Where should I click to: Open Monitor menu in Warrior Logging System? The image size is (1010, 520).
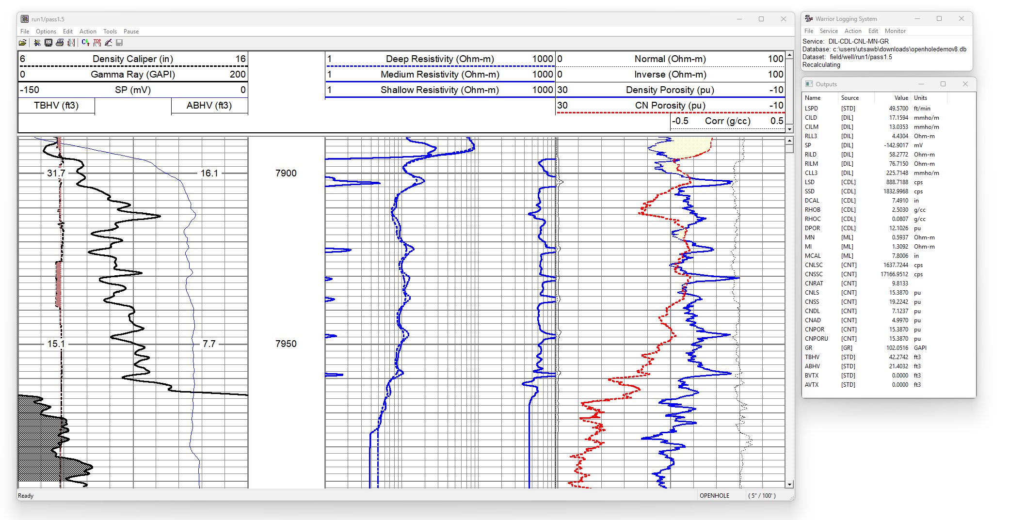coord(895,31)
